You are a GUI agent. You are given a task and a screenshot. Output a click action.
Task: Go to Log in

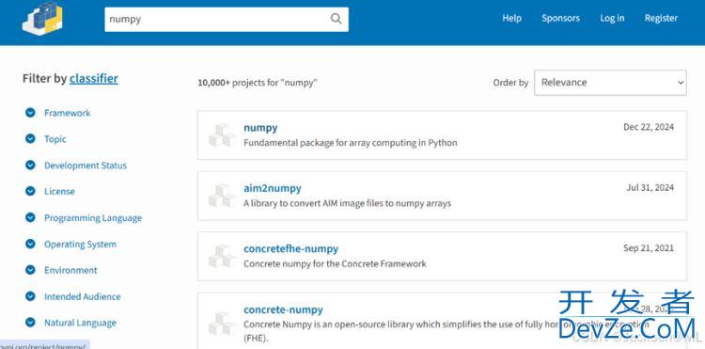point(612,19)
